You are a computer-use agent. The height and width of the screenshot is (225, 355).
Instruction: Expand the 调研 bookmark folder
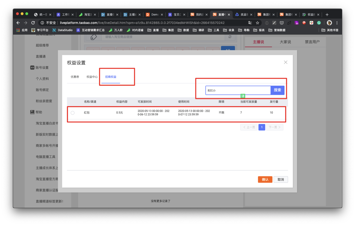tap(199, 30)
